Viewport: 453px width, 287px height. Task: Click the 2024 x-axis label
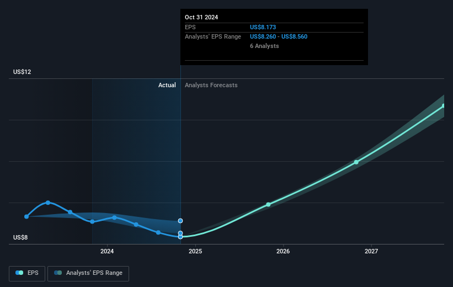[x=107, y=251]
